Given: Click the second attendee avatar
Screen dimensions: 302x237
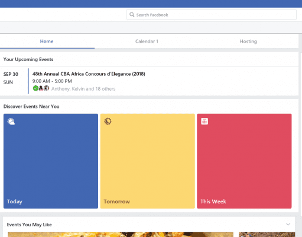Looking at the screenshot, I should pyautogui.click(x=41, y=88).
